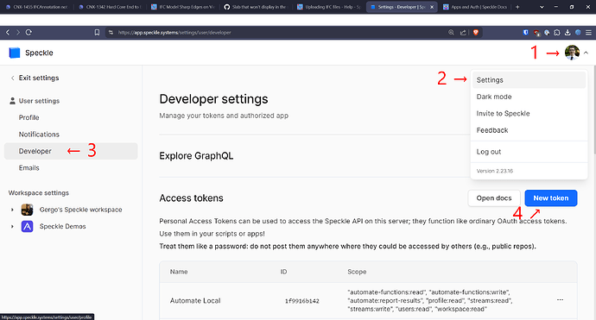The height and width of the screenshot is (320, 596).
Task: Open Brave Shields lion icon
Action: (476, 33)
